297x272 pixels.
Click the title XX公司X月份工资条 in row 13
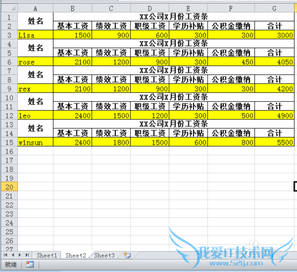pyautogui.click(x=173, y=124)
